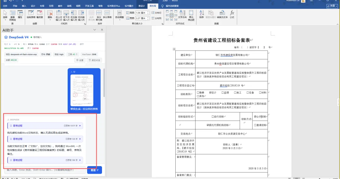Check the 施工 checkbox
The width and height of the screenshot is (340, 179).
(235, 93)
